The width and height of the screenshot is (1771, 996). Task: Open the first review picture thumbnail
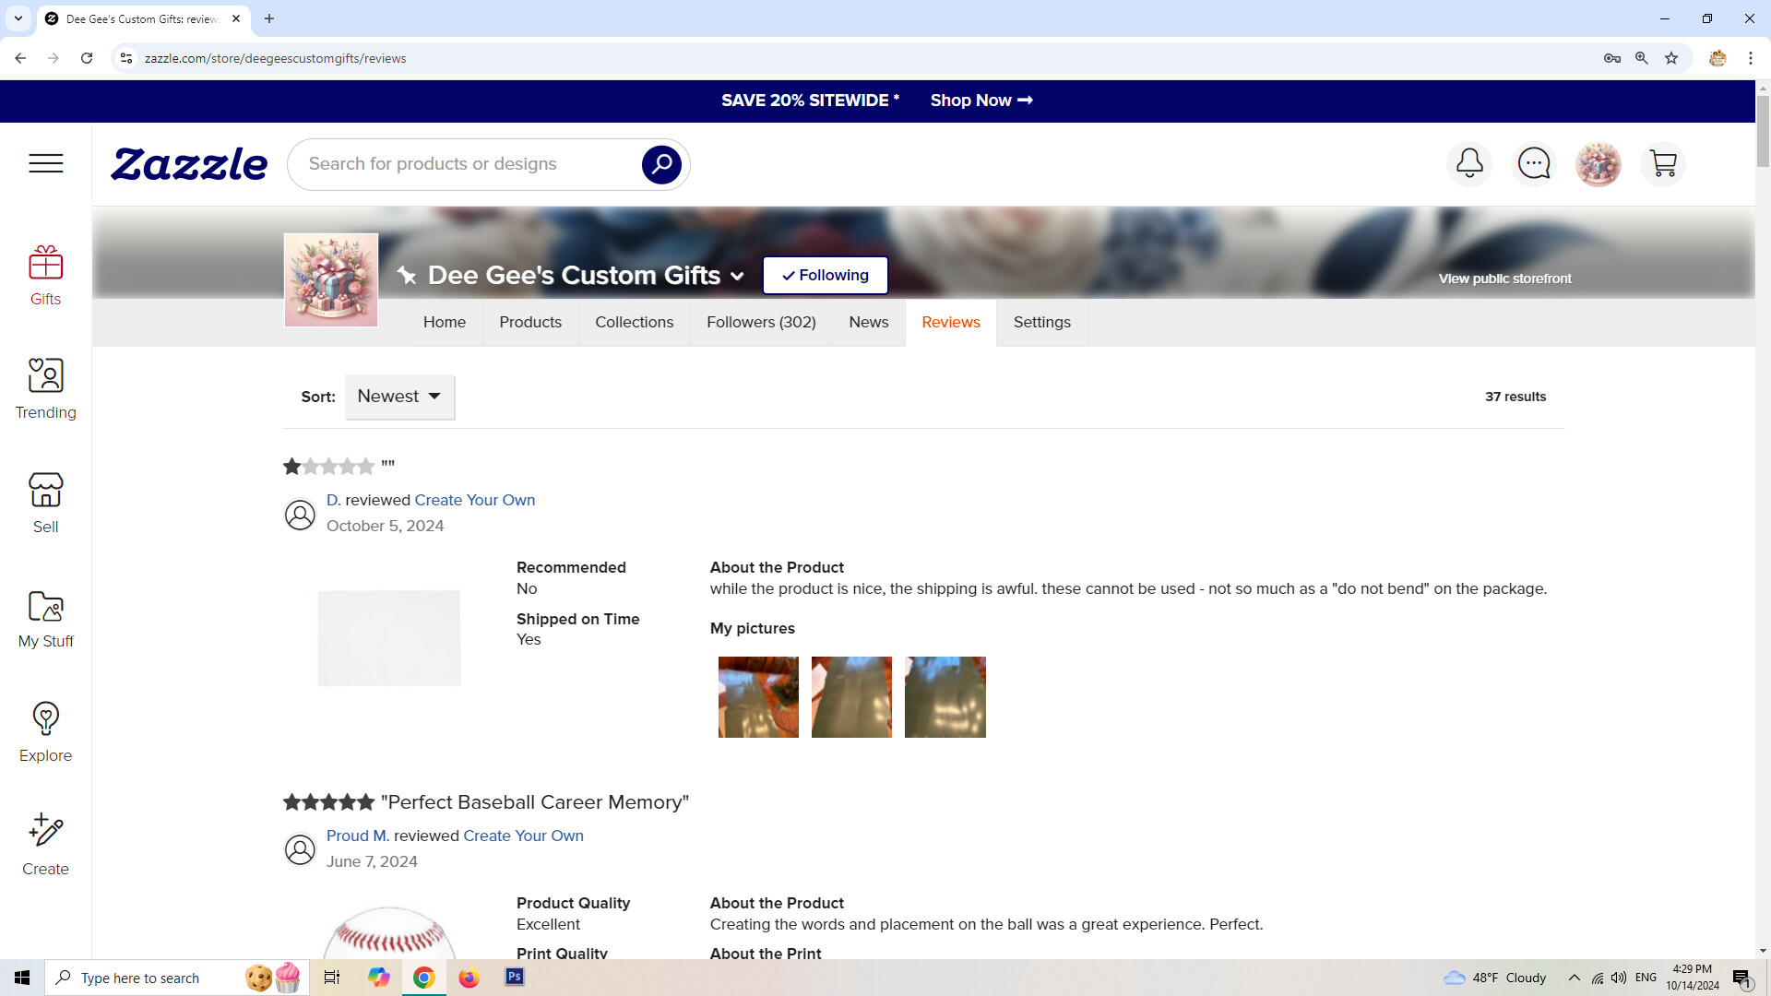click(x=758, y=697)
